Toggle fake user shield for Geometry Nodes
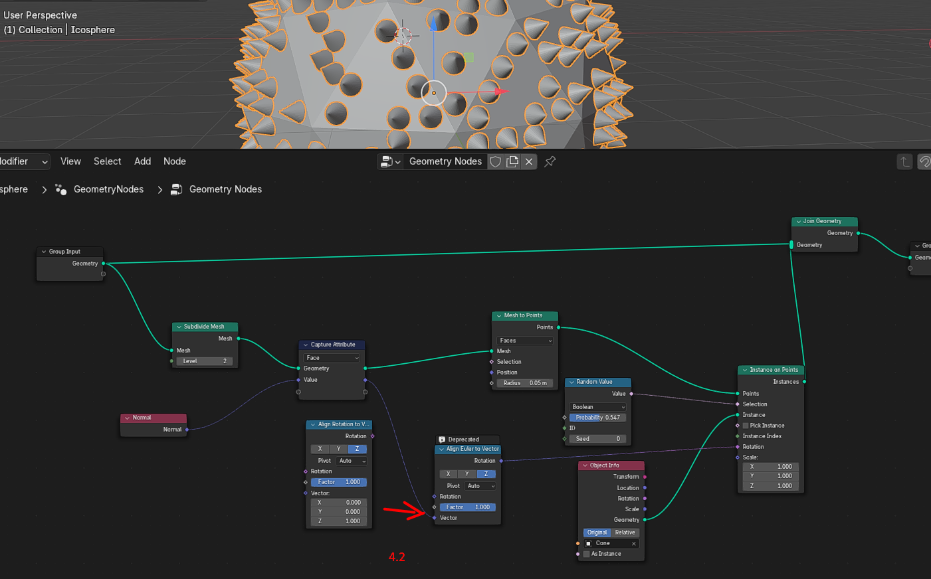This screenshot has height=579, width=931. coord(495,161)
